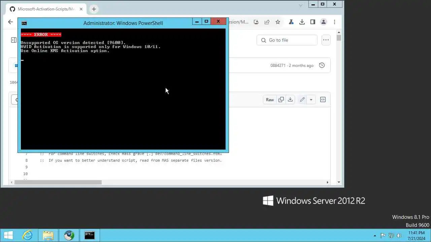Click the page vertical scrollbar thumb

[x=339, y=38]
